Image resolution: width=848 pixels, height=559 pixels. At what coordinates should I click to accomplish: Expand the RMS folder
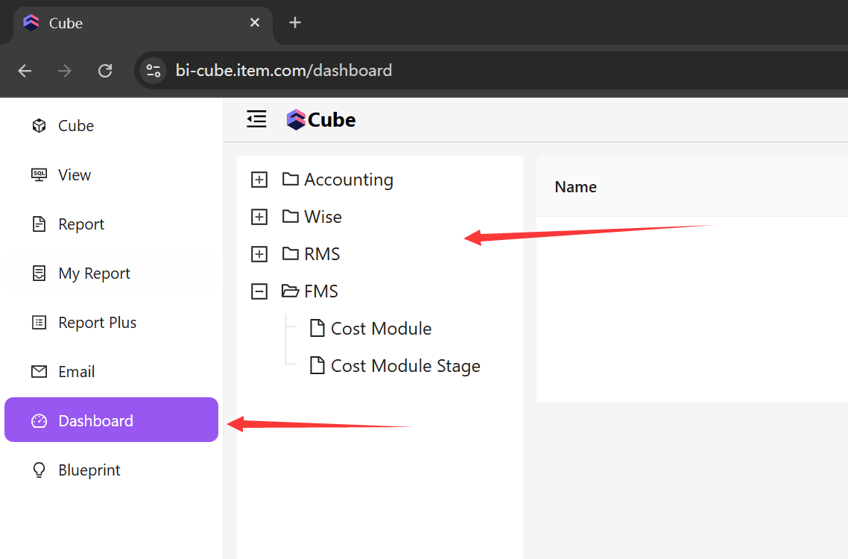[x=259, y=254]
